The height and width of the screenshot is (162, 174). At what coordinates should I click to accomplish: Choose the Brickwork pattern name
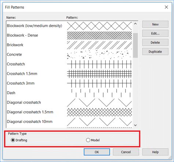tap(15, 45)
